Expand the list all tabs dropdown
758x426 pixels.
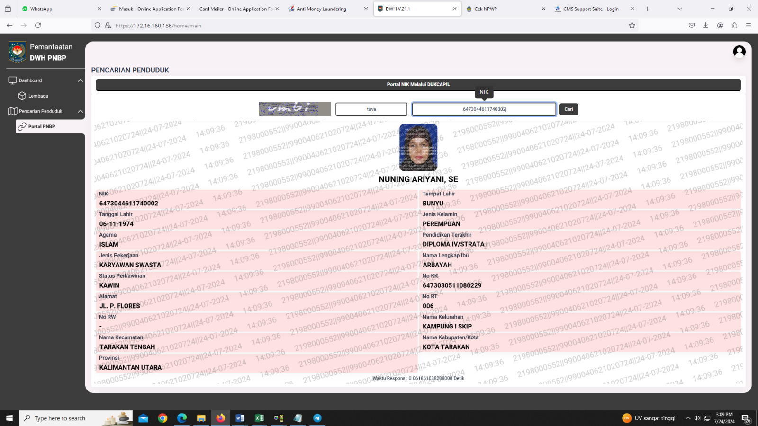(x=679, y=9)
